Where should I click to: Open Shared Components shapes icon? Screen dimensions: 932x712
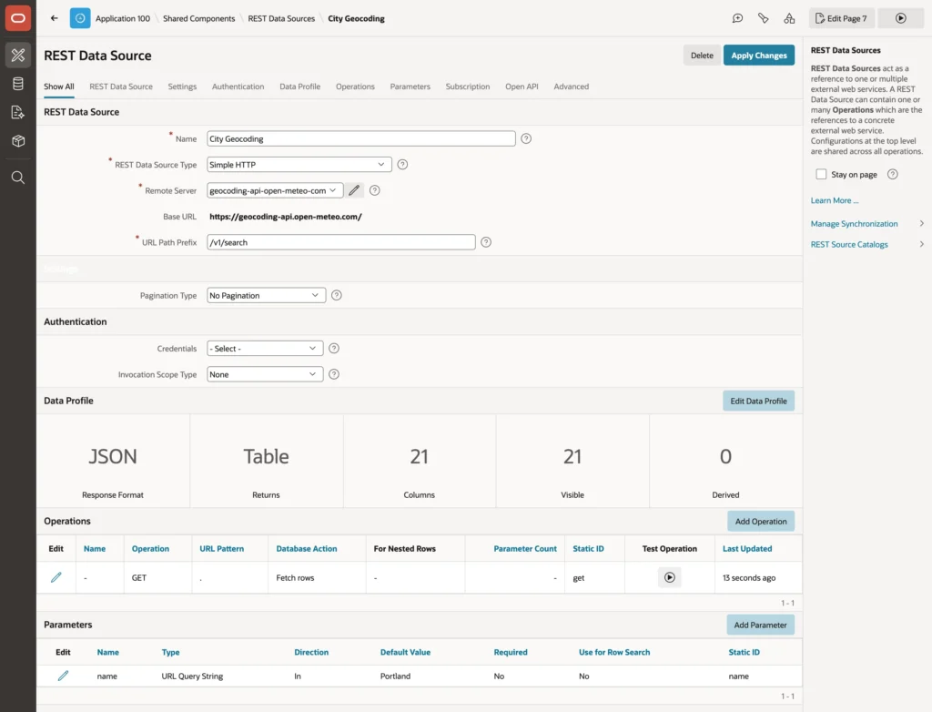[789, 18]
